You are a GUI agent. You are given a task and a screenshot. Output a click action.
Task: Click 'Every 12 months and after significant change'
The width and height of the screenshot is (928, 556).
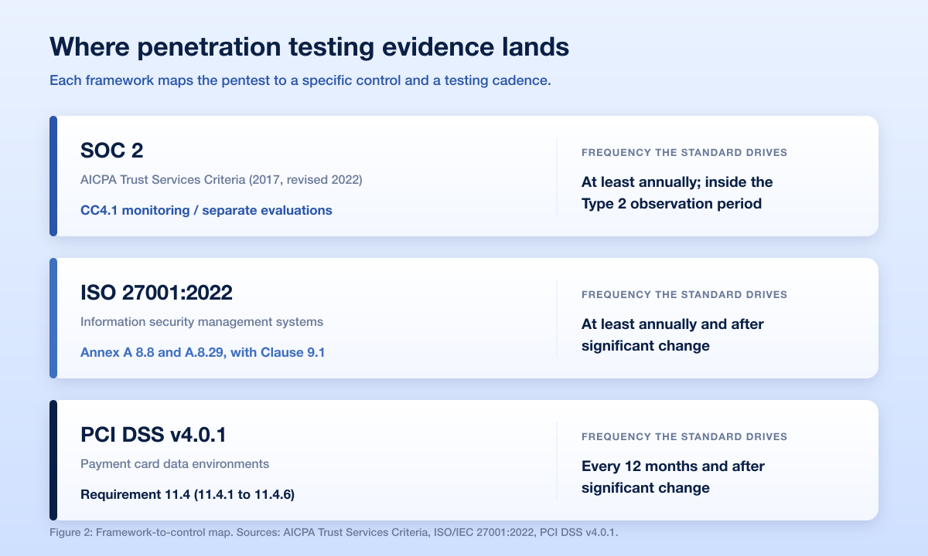click(x=674, y=477)
